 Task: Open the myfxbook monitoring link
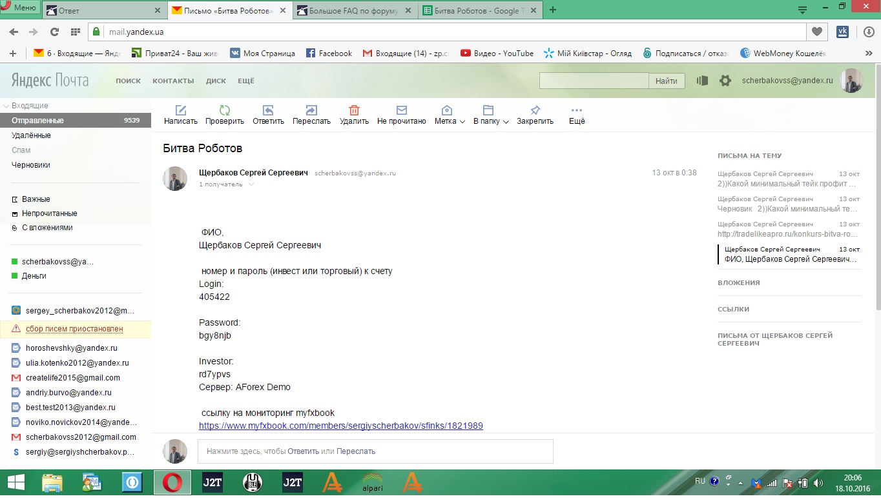pos(341,426)
